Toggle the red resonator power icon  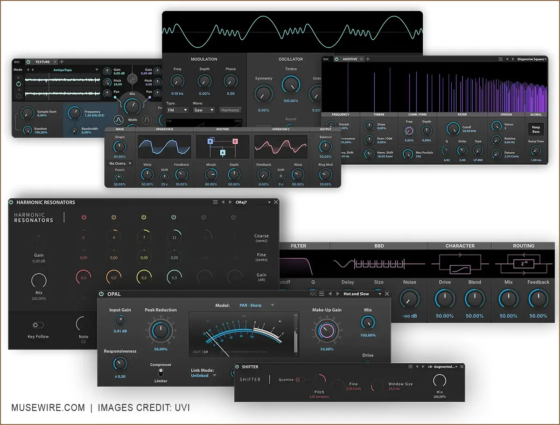coord(84,217)
